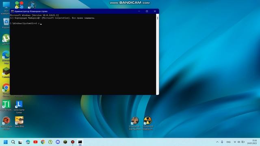Open the clock and date flyout
The image size is (260, 146).
(x=252, y=142)
